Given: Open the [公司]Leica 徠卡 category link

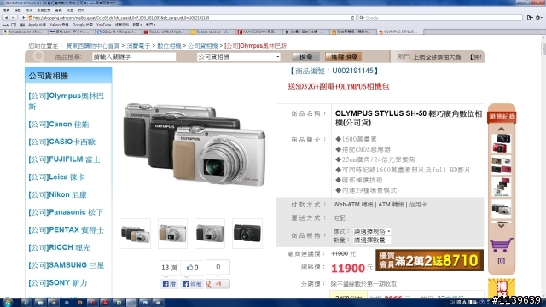Looking at the screenshot, I should pyautogui.click(x=57, y=177).
